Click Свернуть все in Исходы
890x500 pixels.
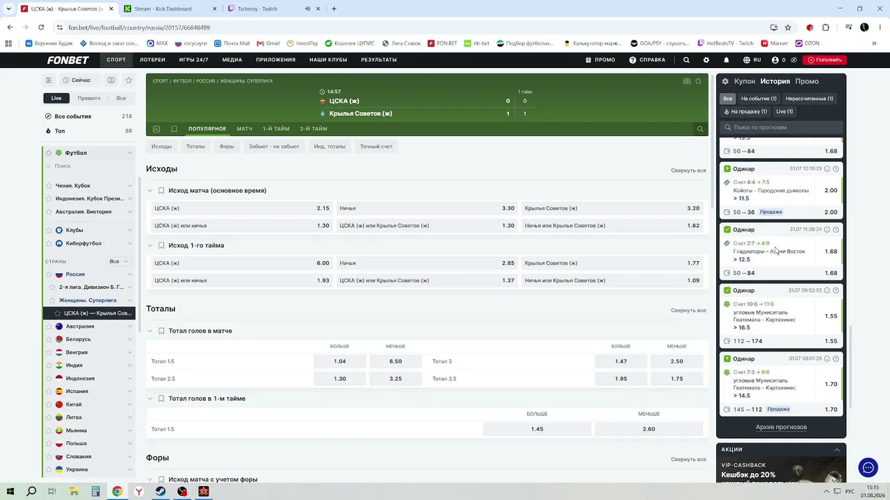pos(688,170)
